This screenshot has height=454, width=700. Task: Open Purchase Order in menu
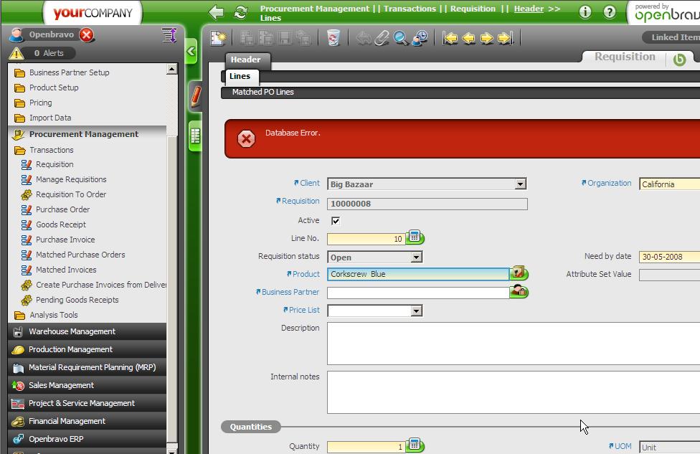[x=62, y=209]
